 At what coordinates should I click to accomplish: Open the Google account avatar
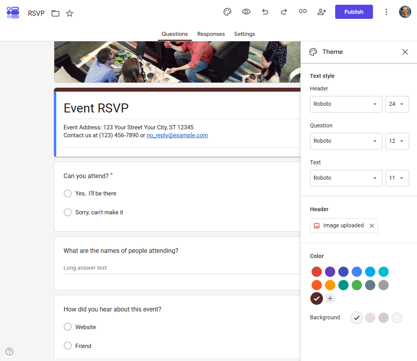click(x=405, y=12)
